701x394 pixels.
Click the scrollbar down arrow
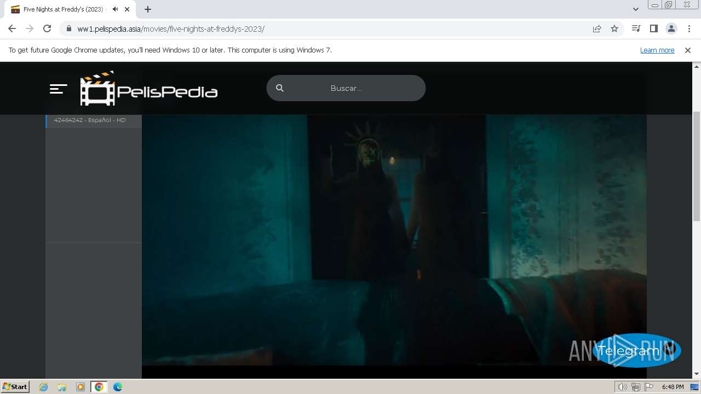(x=697, y=374)
